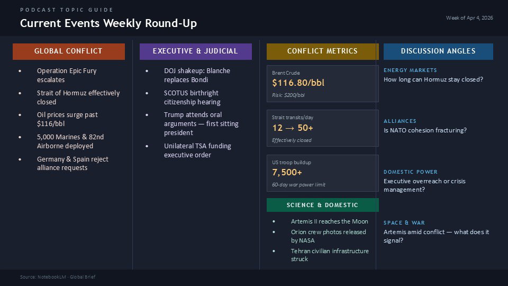Select the Alliances discussion angle label
The width and height of the screenshot is (508, 286).
point(400,121)
